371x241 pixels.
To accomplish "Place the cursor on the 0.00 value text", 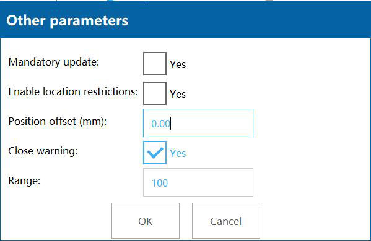I will click(160, 124).
